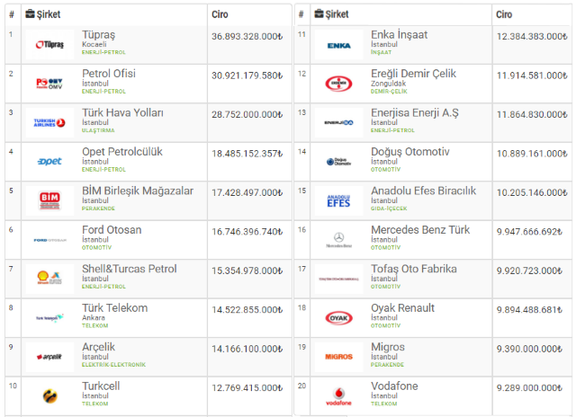Click the TELEKOM tag under Türk Telekom
This screenshot has height=417, width=576.
(94, 325)
